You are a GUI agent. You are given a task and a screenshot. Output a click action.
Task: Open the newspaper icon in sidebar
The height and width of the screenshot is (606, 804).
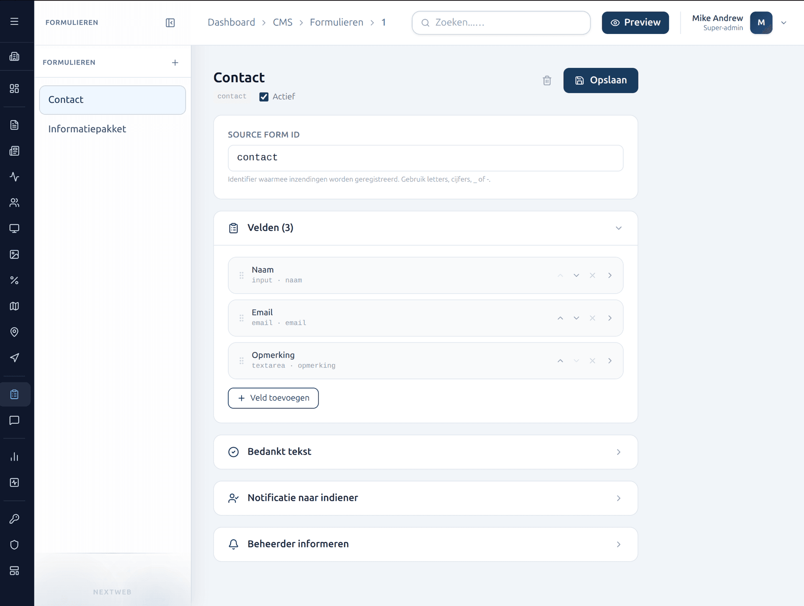(x=14, y=151)
